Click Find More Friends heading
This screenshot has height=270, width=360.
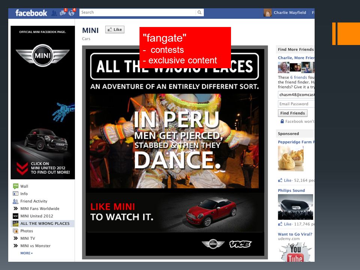pos(296,49)
